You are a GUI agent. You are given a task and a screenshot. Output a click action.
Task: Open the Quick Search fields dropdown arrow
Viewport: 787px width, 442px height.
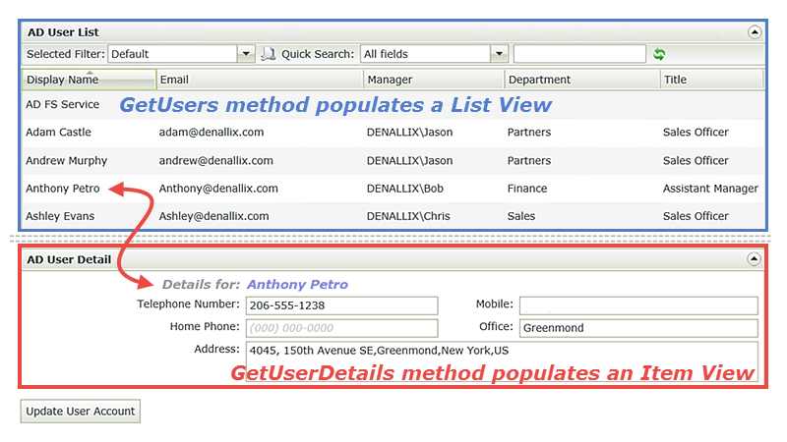tap(499, 54)
